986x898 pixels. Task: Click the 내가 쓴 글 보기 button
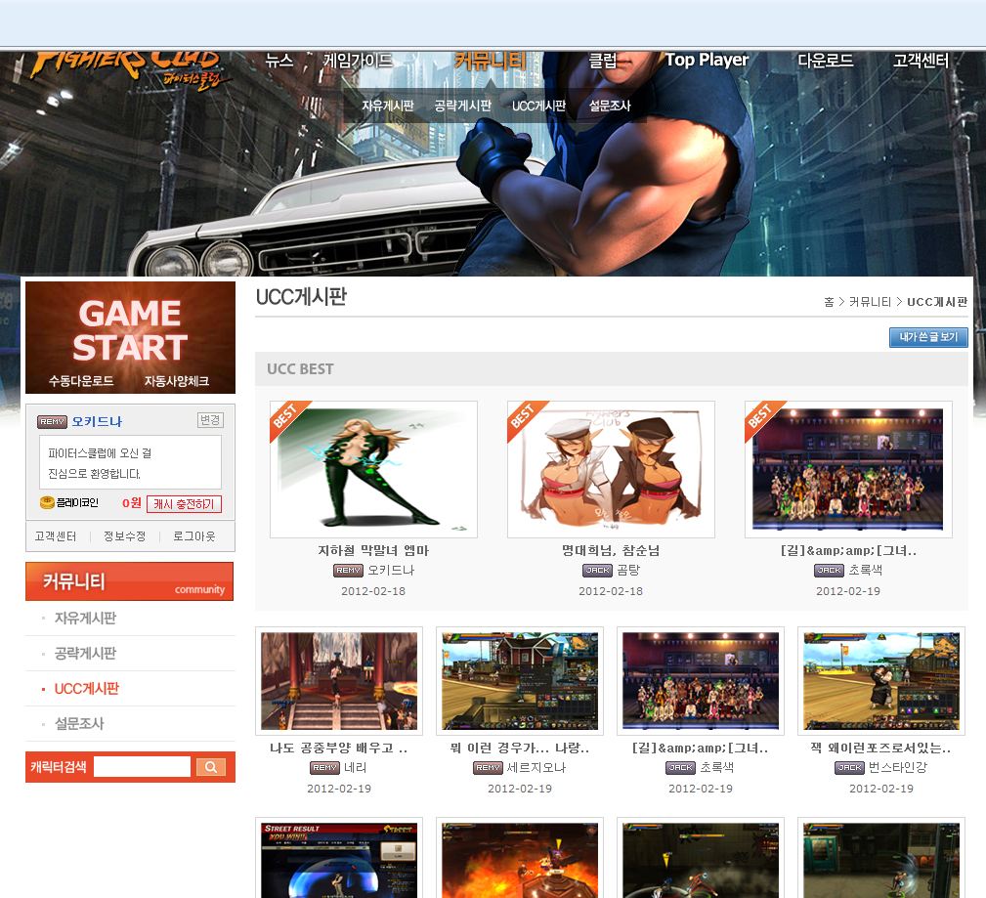[928, 338]
